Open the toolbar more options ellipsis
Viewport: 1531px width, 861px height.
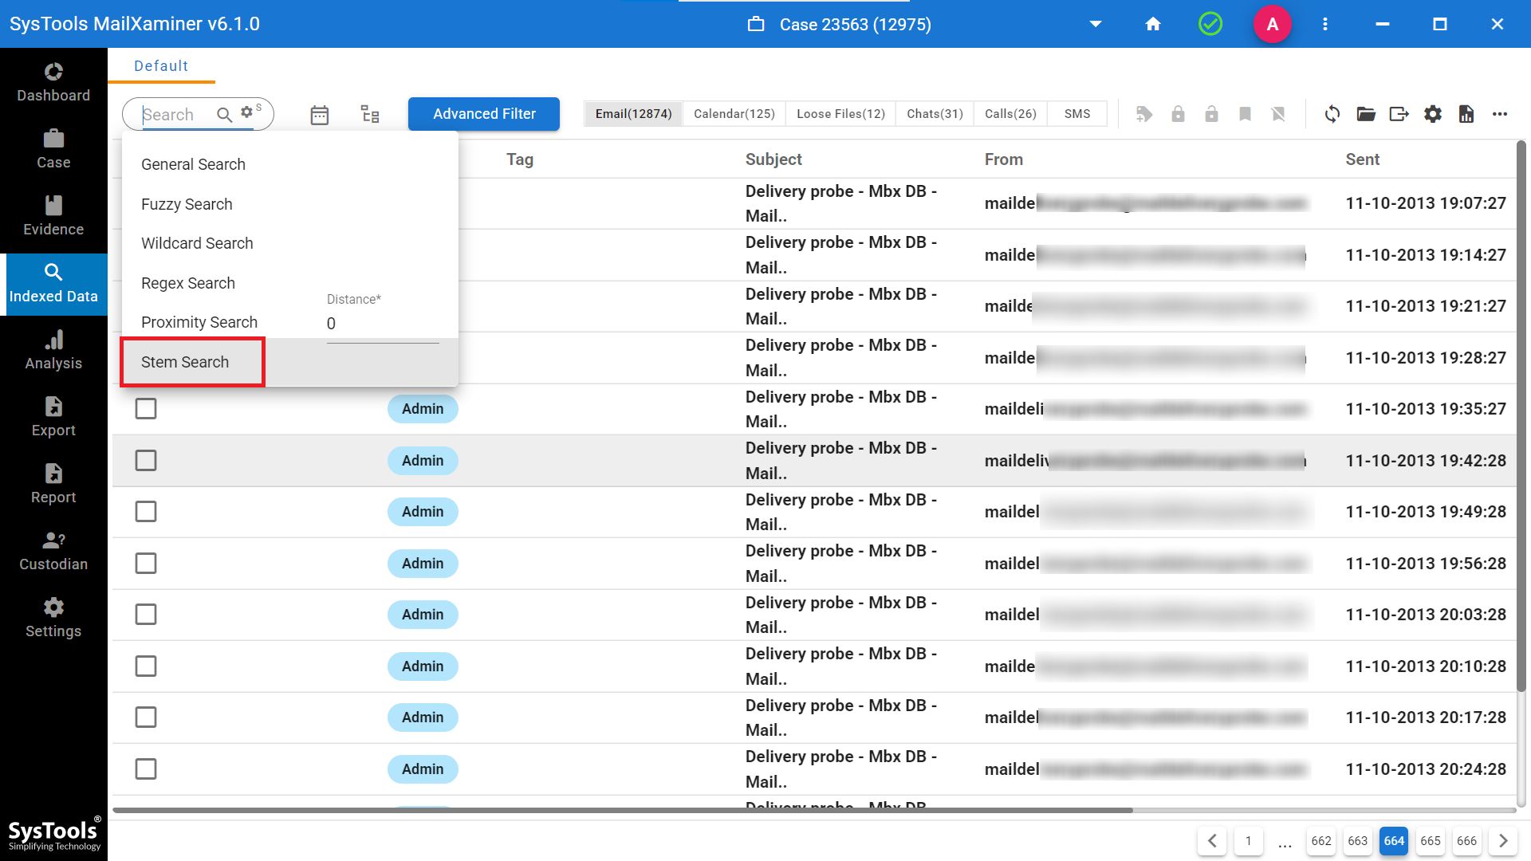point(1500,114)
